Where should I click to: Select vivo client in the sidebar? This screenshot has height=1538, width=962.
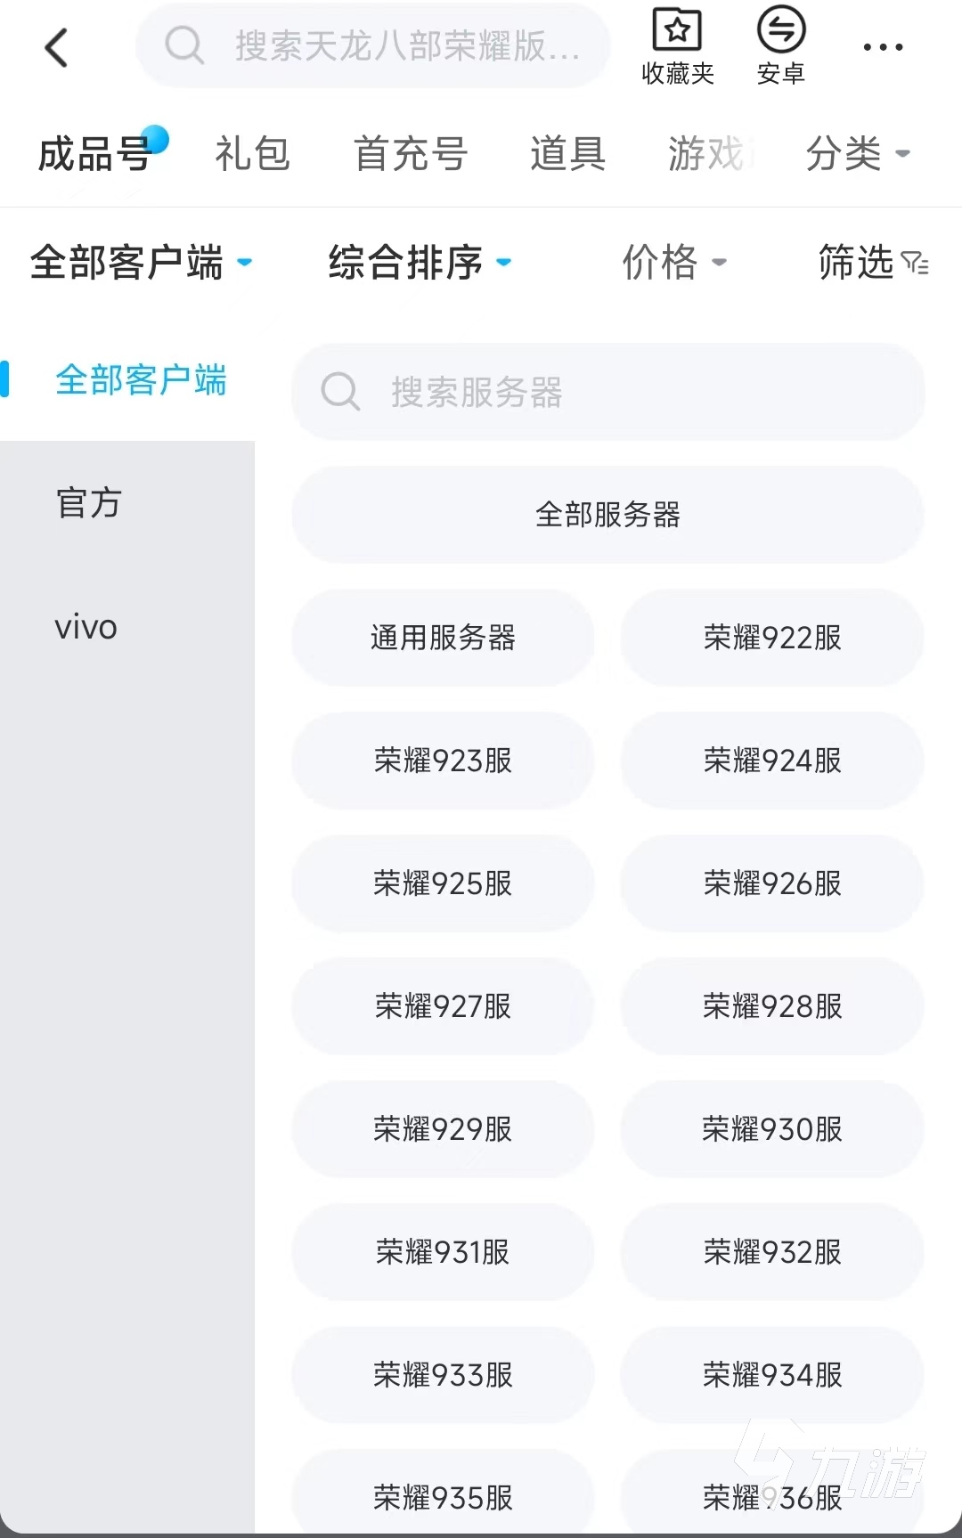(x=86, y=628)
